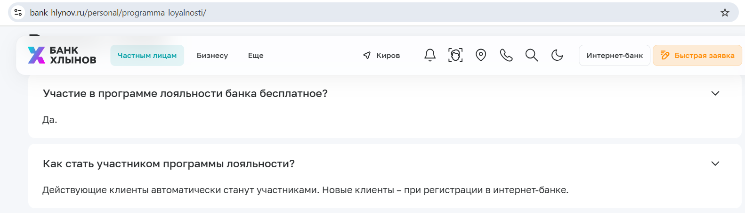Viewport: 745px width, 213px height.
Task: Open site search magnifier icon
Action: coord(532,55)
